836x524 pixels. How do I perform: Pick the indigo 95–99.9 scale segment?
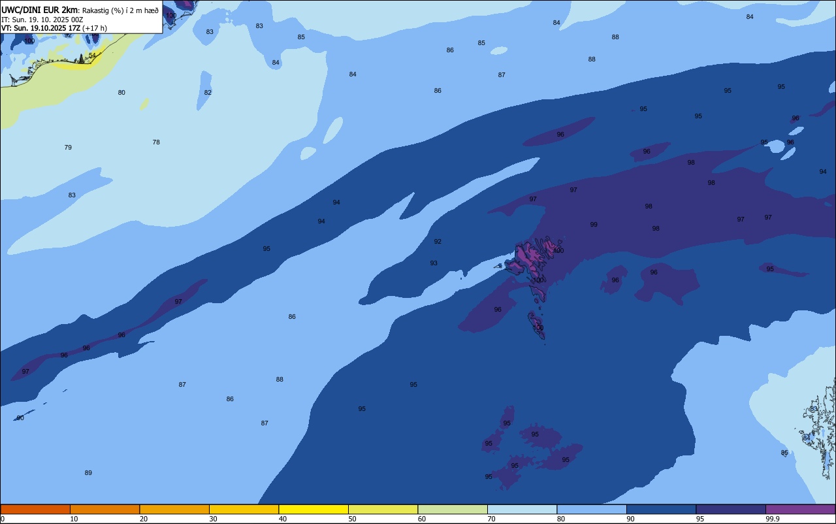(x=731, y=509)
